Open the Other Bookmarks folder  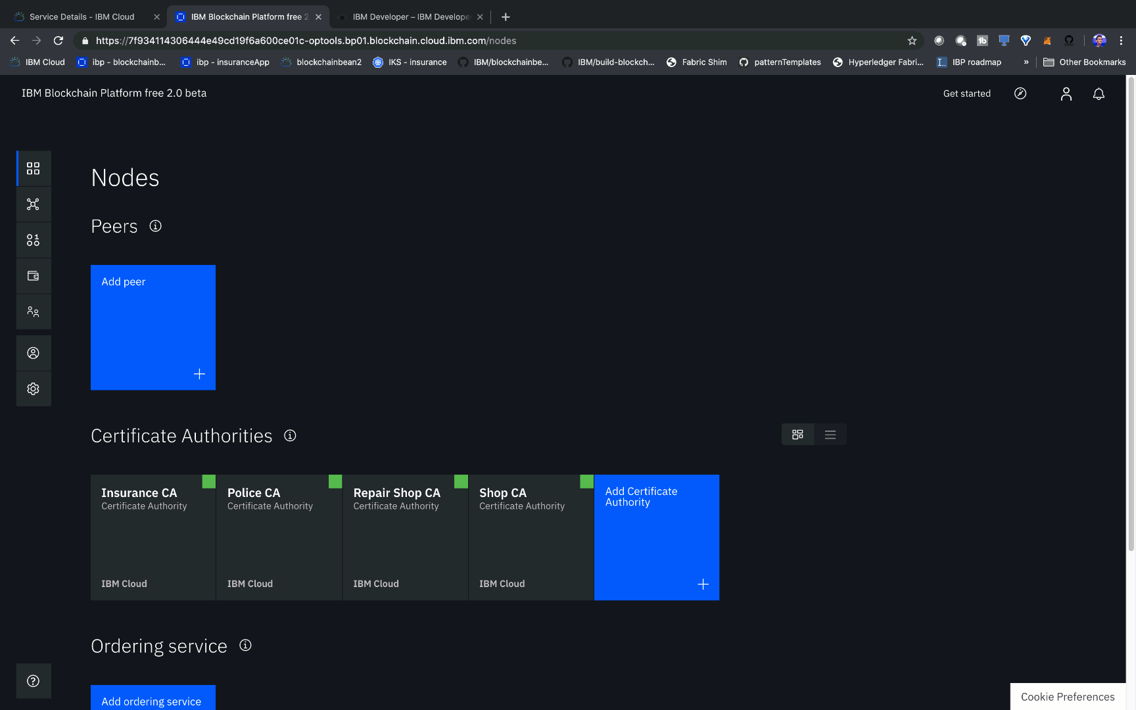pos(1084,62)
